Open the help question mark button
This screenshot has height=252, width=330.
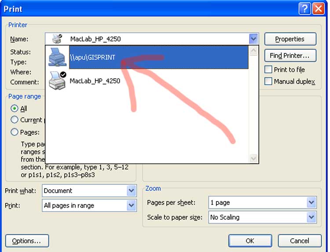[304, 9]
